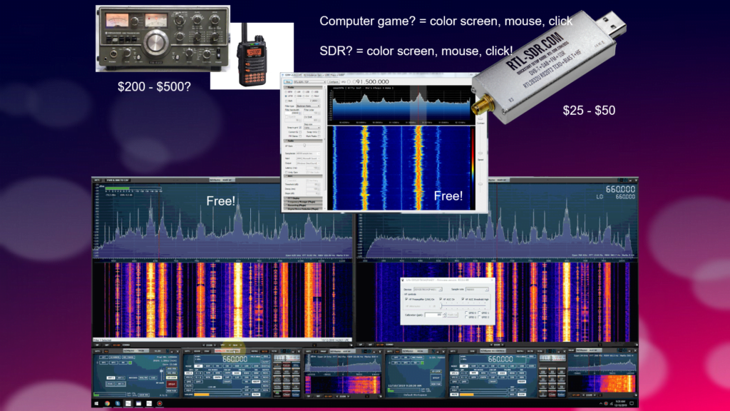Click the "$25 - $50" price text
This screenshot has height=411, width=730.
click(x=589, y=111)
